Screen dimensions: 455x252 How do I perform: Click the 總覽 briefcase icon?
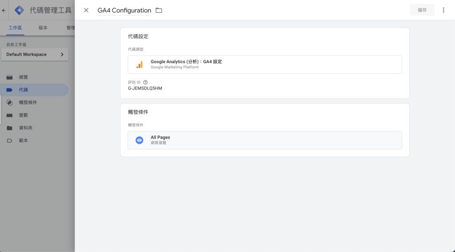coord(10,77)
